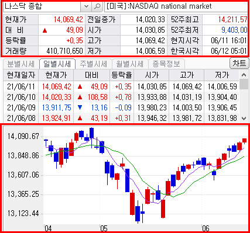The width and height of the screenshot is (250, 233).
Task: Click the 나스닥 종합 input field
Action: click(42, 6)
